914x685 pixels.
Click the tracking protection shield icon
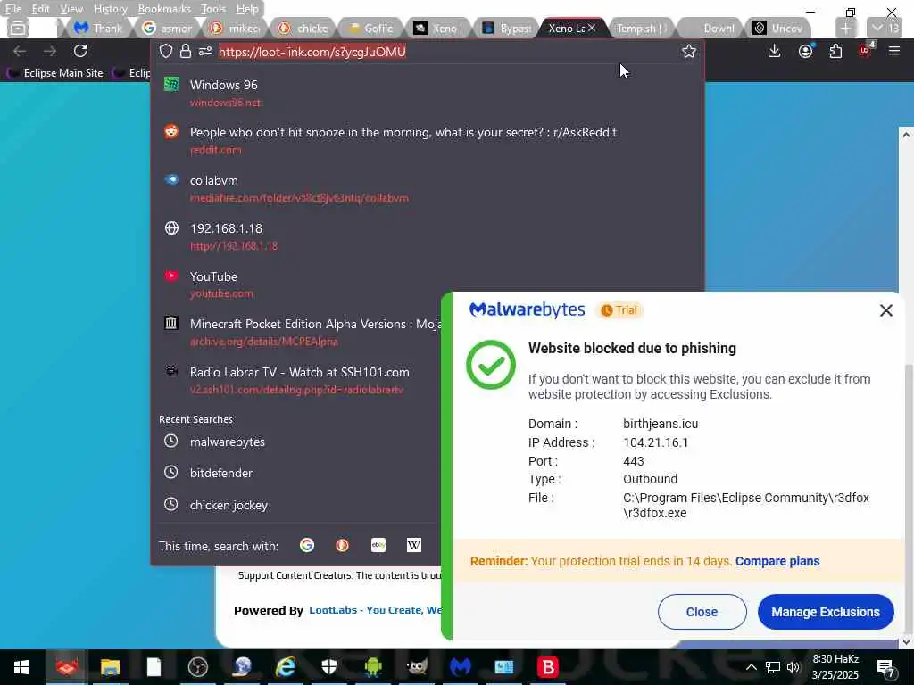click(166, 51)
